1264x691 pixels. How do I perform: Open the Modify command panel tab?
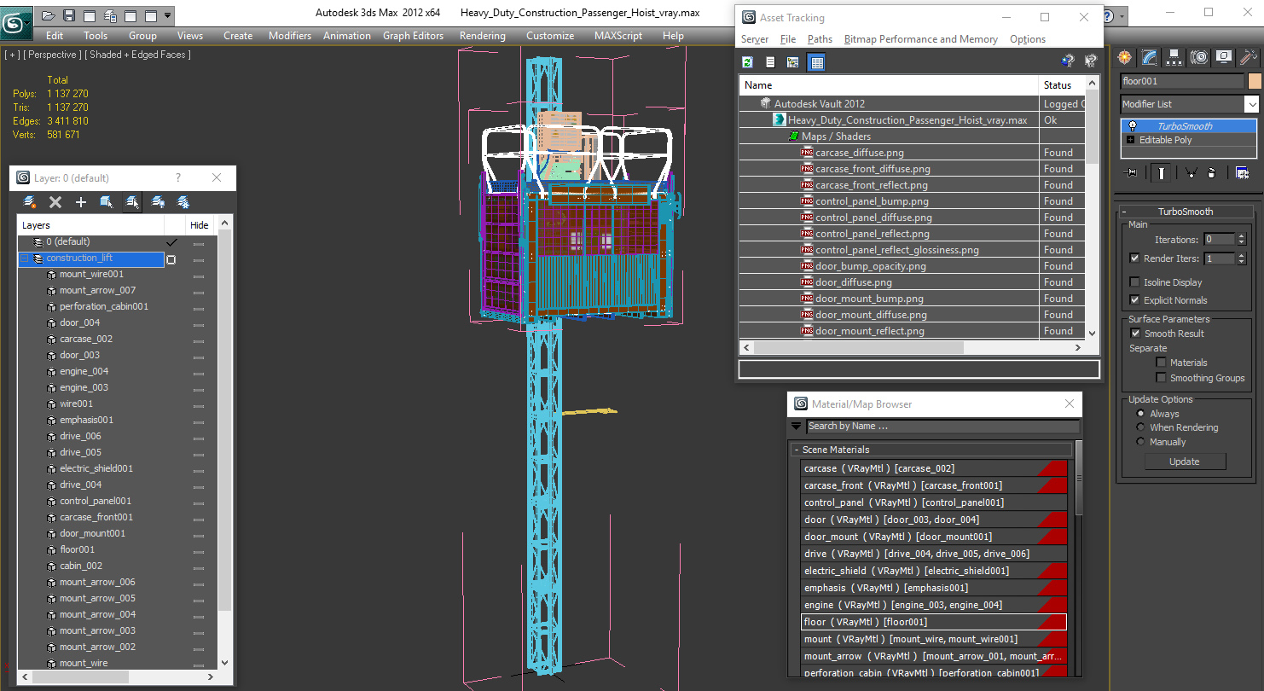1150,57
